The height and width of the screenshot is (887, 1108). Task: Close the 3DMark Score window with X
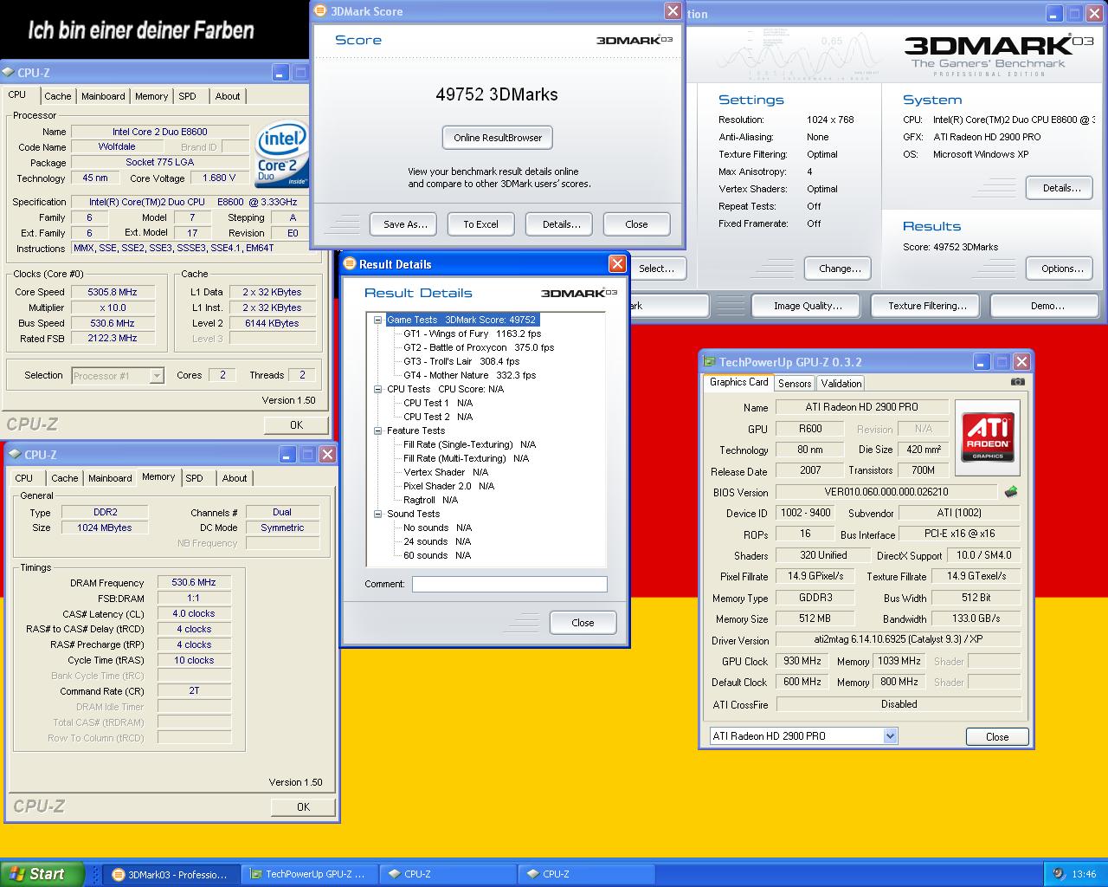click(x=673, y=11)
